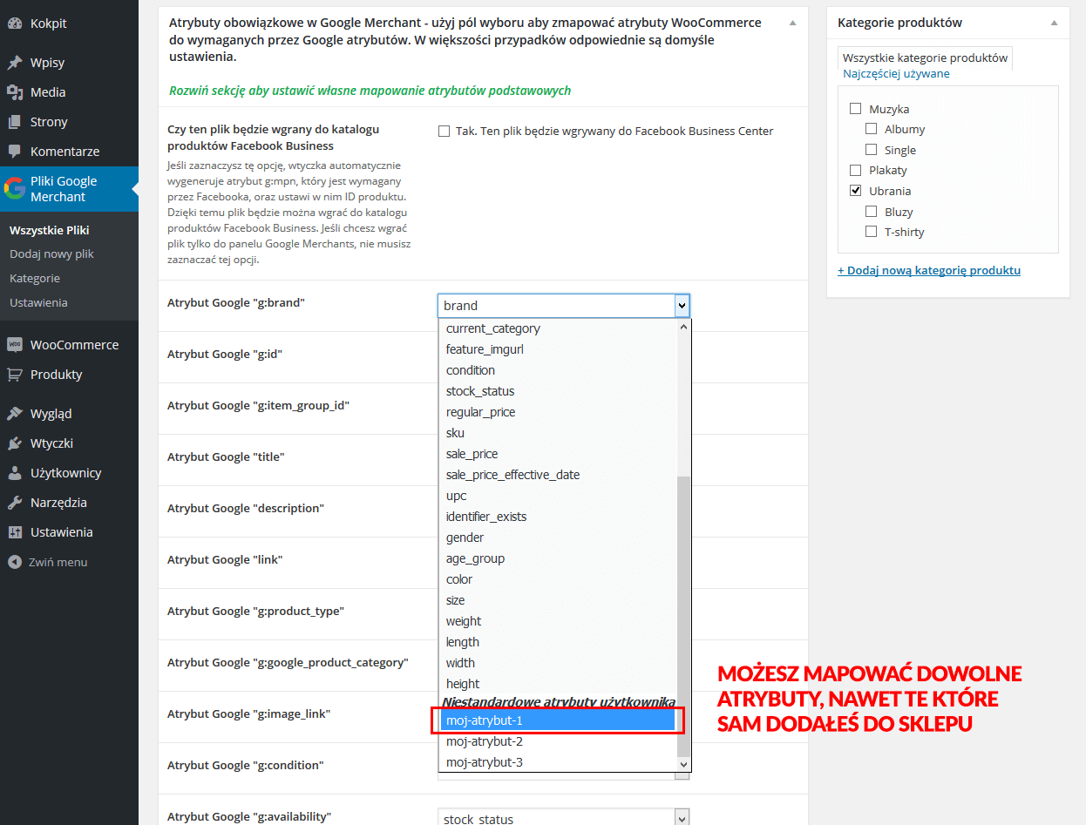This screenshot has height=825, width=1086.
Task: Enable the Facebook Business Center upload checkbox
Action: [x=444, y=132]
